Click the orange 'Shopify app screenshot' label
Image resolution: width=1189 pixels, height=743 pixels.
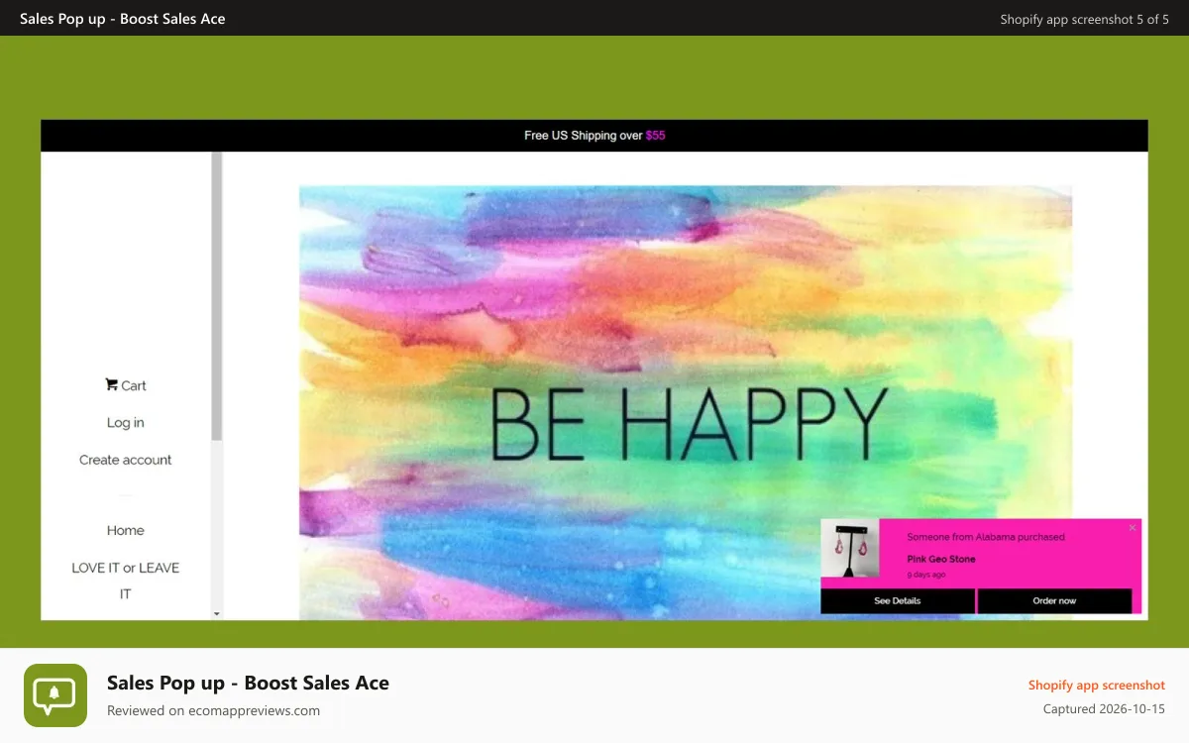tap(1097, 686)
